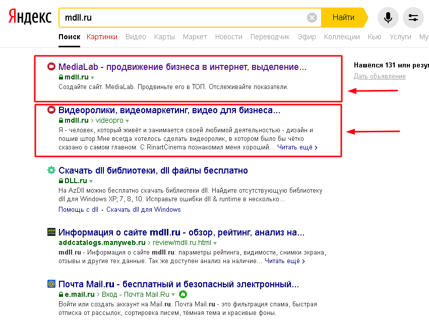Click Дать объявление link
This screenshot has width=429, height=325.
[x=380, y=76]
